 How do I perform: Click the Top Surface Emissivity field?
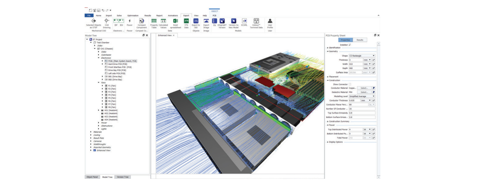click(x=362, y=113)
